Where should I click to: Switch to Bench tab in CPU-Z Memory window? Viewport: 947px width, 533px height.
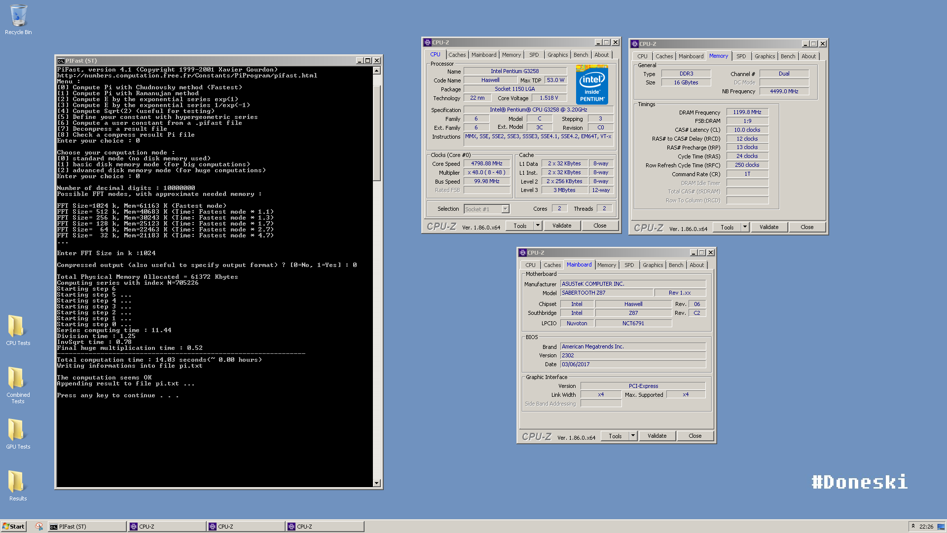(788, 56)
